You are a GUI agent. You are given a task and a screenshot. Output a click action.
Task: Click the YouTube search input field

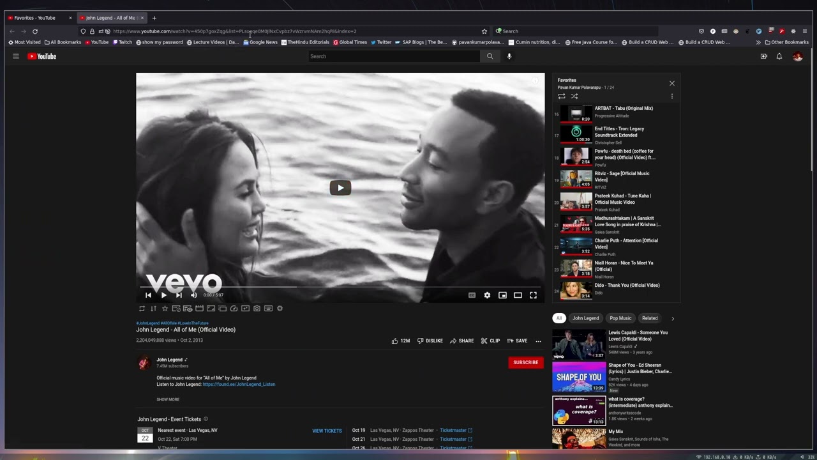pos(394,56)
